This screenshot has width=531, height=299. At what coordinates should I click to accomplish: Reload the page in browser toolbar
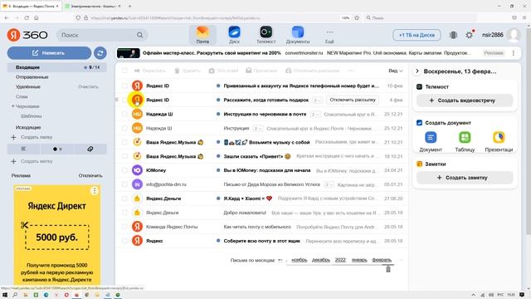pyautogui.click(x=27, y=17)
